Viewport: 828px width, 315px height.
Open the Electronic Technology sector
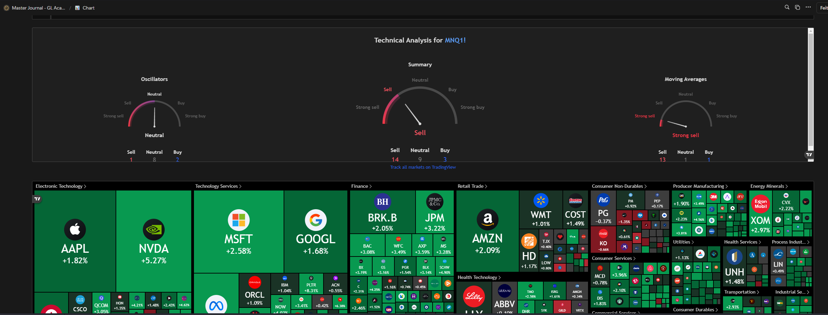pyautogui.click(x=61, y=186)
